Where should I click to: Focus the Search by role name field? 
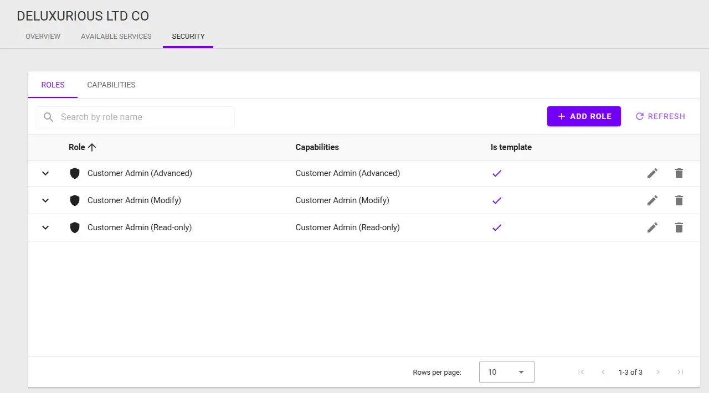pyautogui.click(x=135, y=117)
